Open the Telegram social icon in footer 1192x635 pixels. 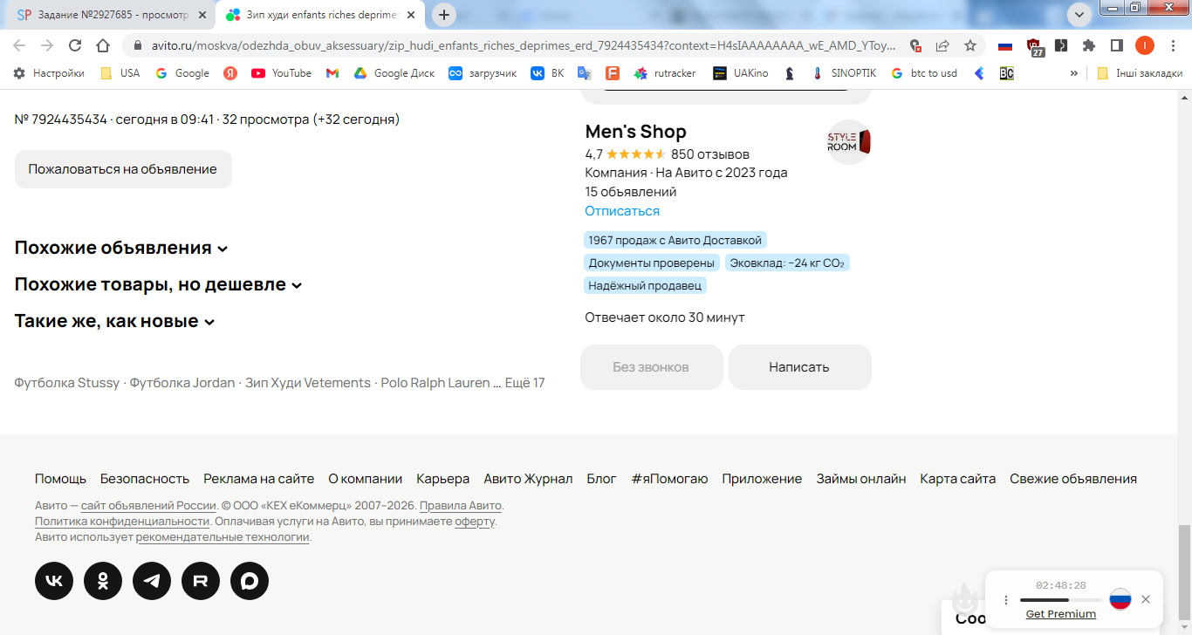[152, 581]
